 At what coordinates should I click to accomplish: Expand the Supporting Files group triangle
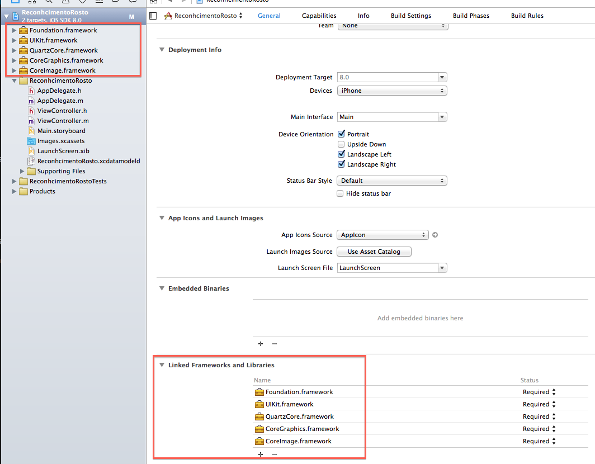pyautogui.click(x=22, y=171)
